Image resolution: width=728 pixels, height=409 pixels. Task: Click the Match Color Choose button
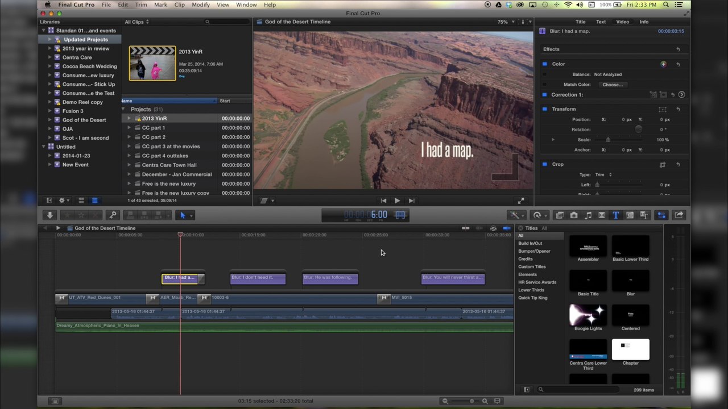pyautogui.click(x=613, y=85)
